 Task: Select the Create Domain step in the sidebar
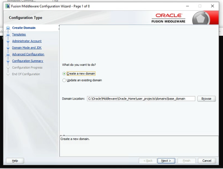(24, 28)
